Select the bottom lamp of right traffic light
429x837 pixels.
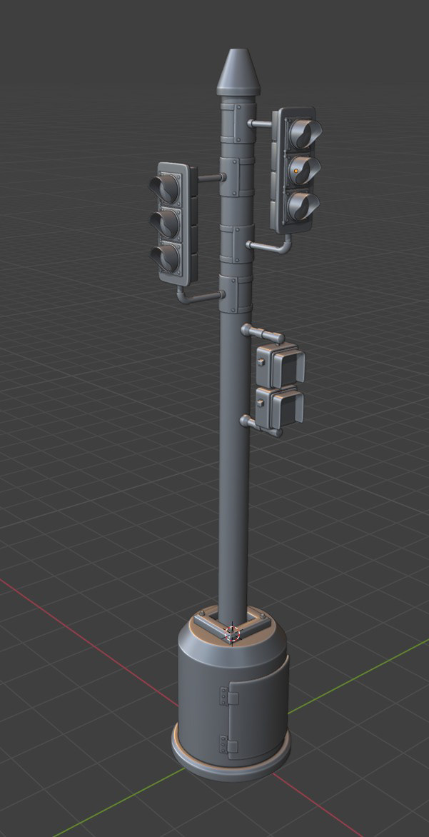coord(303,206)
